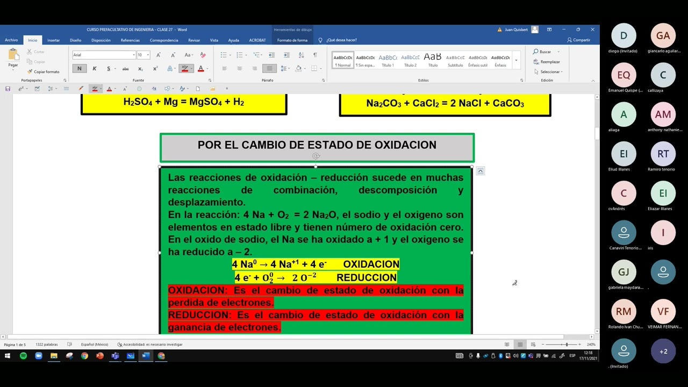Screen dimensions: 688x387
Task: Switch to the Referencias tab
Action: 130,40
